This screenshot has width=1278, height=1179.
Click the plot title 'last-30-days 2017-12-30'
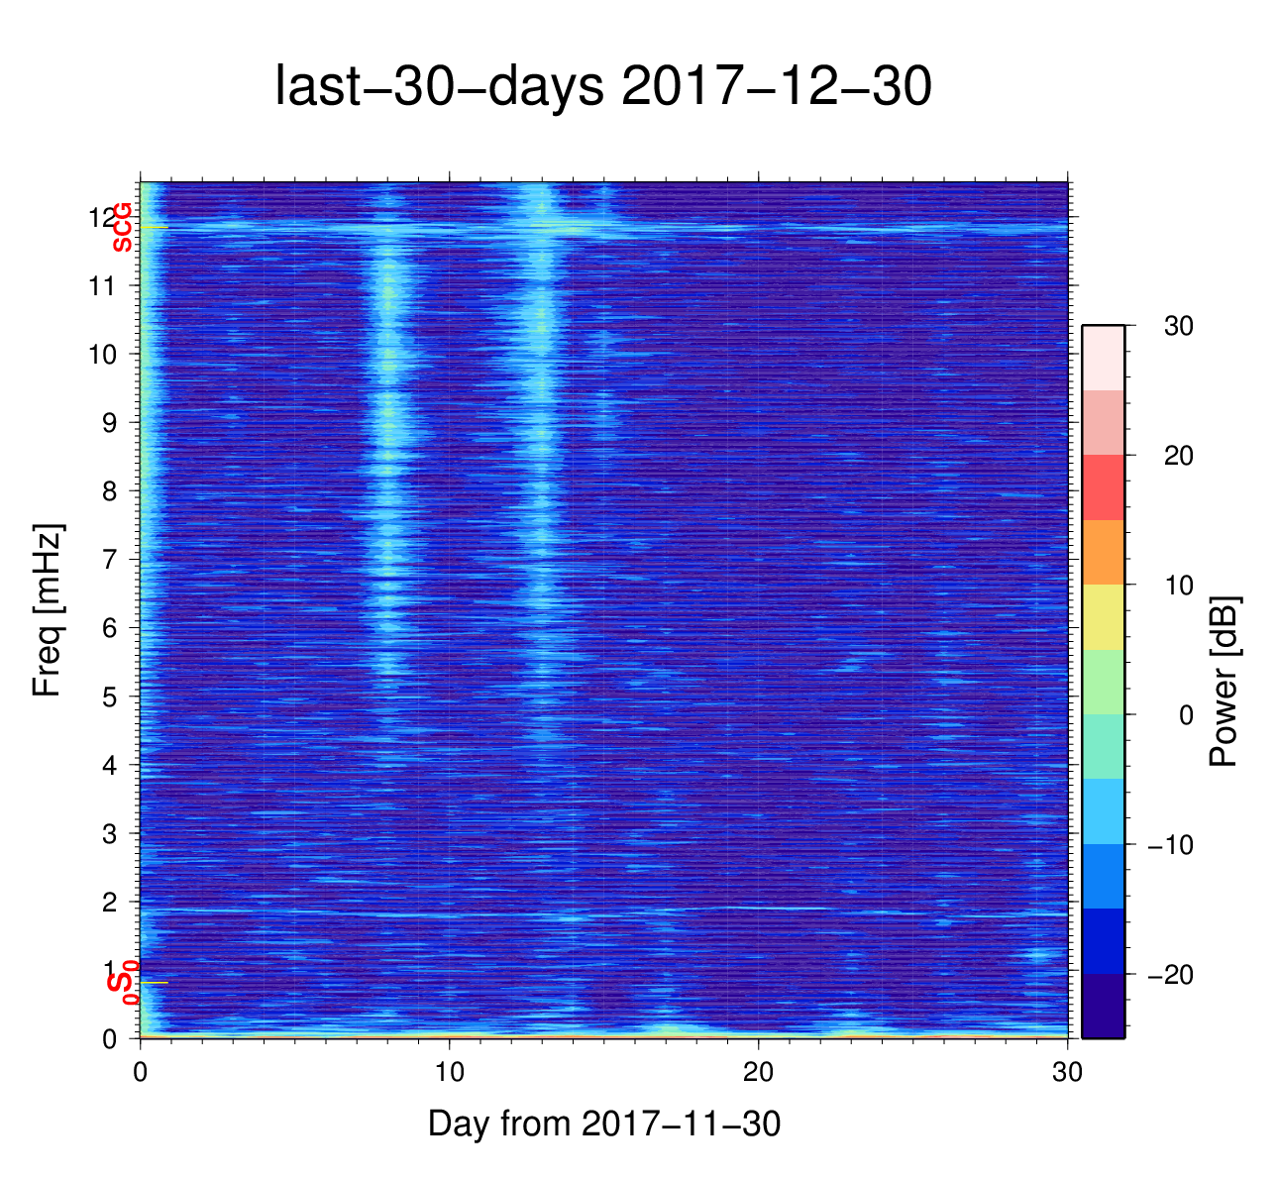pyautogui.click(x=602, y=87)
